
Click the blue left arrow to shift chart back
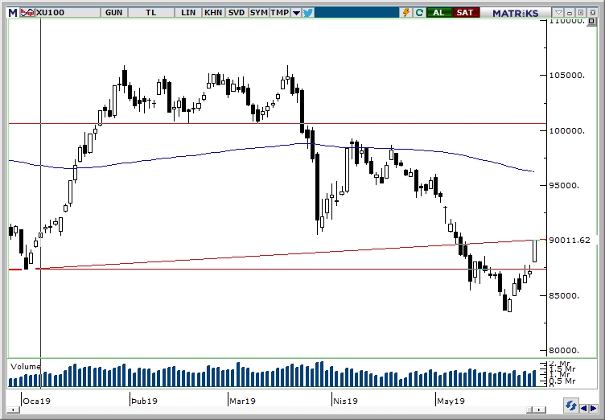click(584, 409)
